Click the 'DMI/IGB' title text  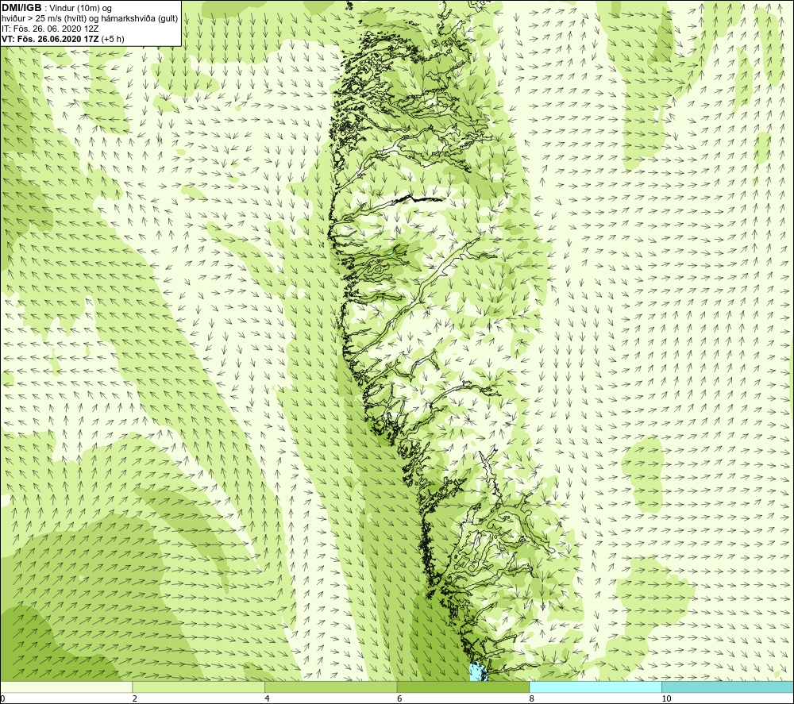[21, 8]
